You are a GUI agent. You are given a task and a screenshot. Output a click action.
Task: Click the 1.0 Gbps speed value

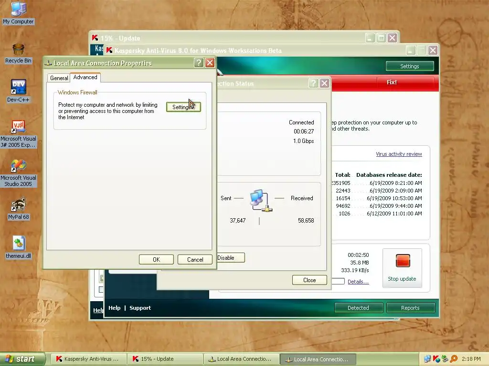coord(303,141)
